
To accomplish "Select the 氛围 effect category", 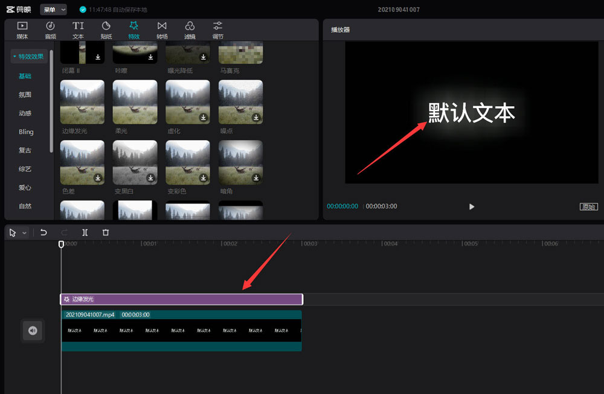I will tap(25, 95).
